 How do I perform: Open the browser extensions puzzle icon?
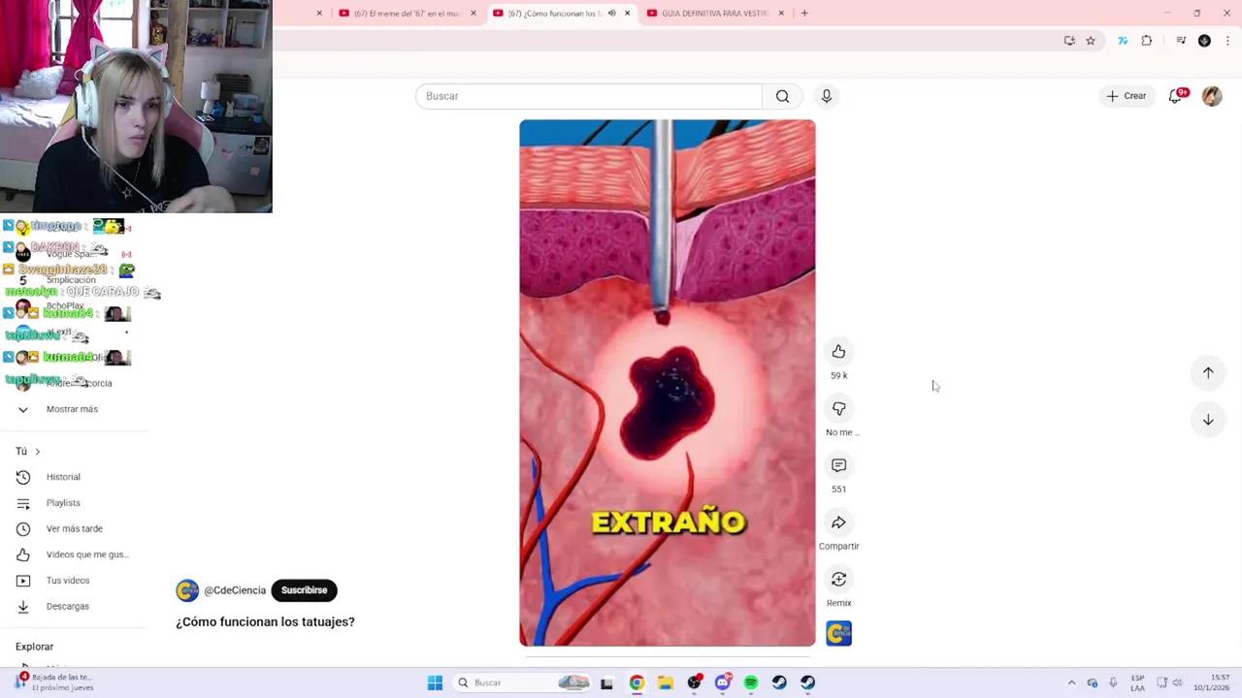pos(1147,41)
